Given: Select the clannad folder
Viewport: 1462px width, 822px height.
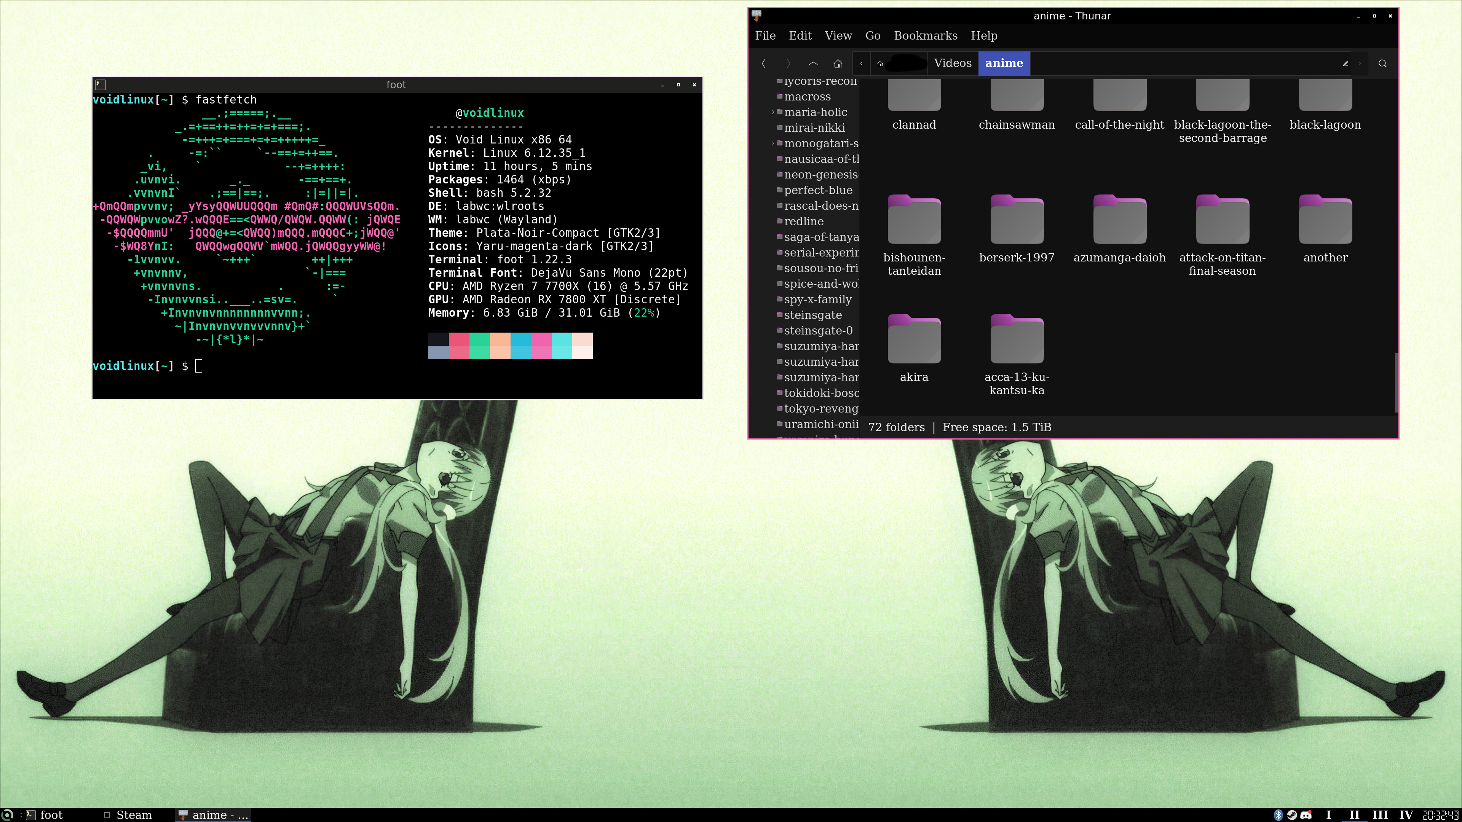Looking at the screenshot, I should pos(914,105).
